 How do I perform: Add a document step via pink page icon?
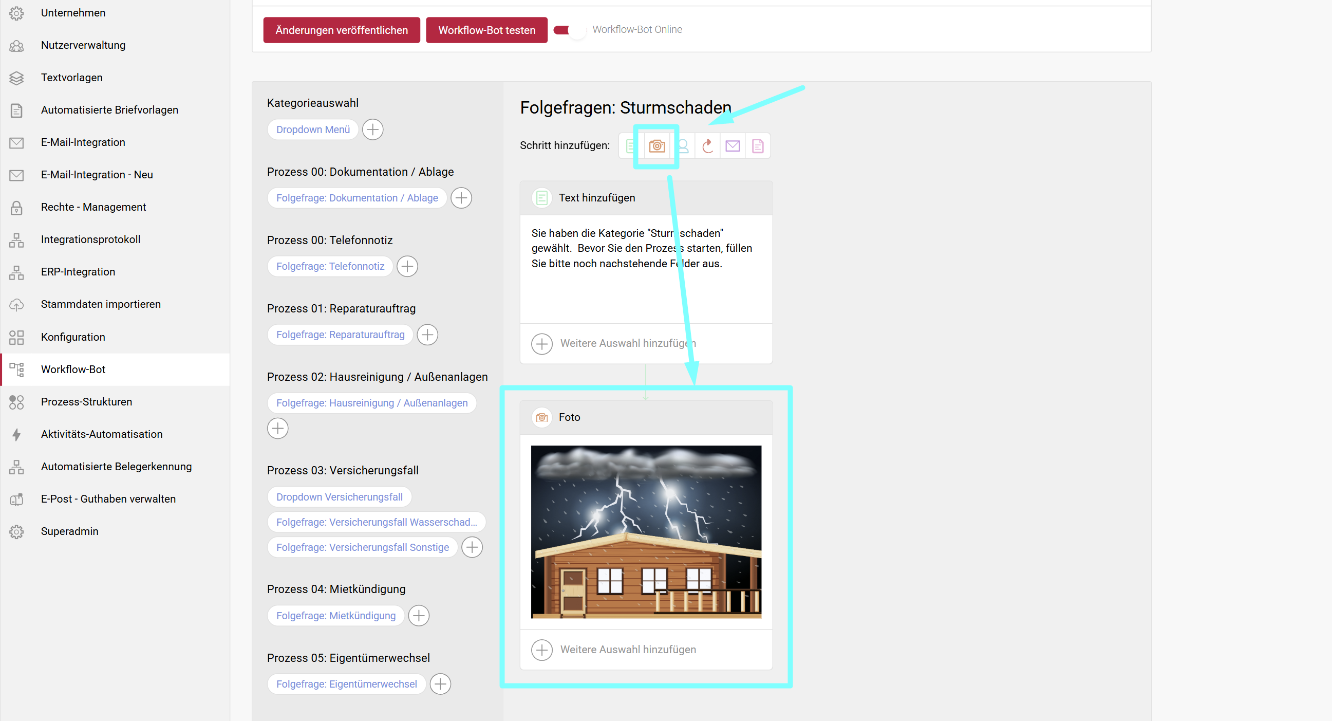click(758, 146)
